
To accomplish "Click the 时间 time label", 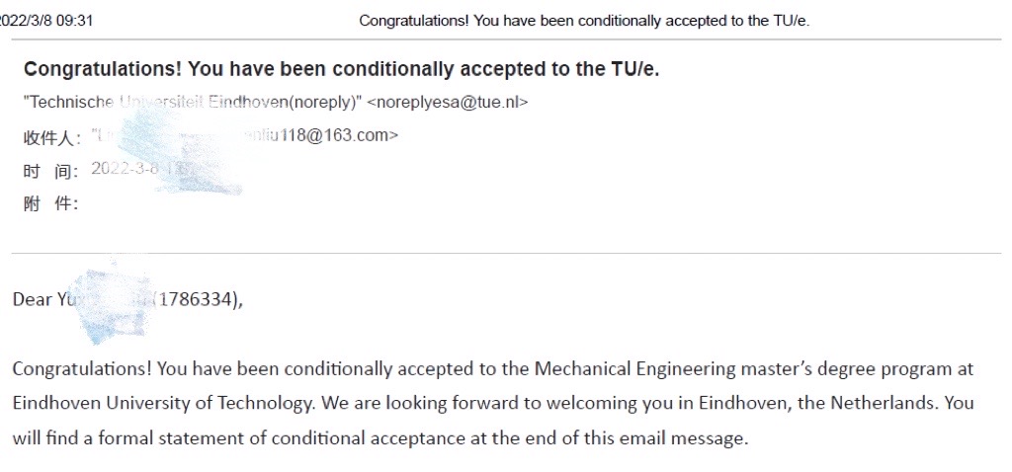I will [50, 171].
